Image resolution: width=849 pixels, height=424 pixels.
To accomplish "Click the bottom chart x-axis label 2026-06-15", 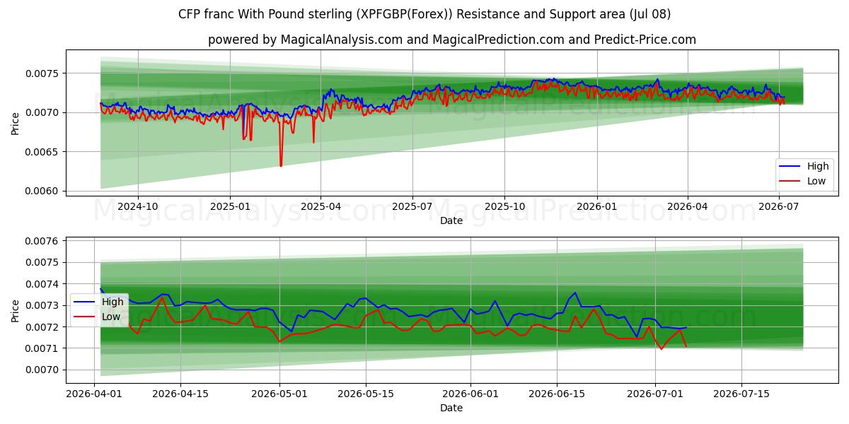I will coord(557,394).
